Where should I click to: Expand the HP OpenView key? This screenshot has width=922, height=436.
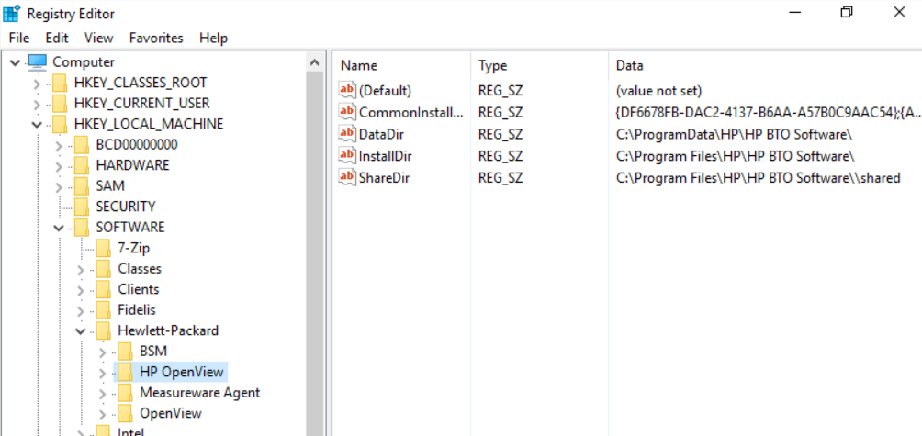(102, 372)
